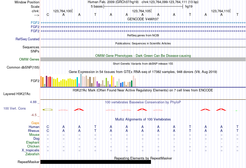Screen dimensions: 246x168
Task: Open the GTEx Gene Expression in 54 tissues title
Action: [143, 72]
